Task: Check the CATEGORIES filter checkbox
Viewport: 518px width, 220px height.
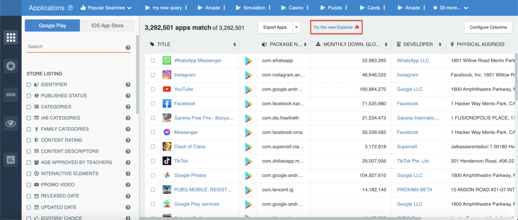Action: (29, 107)
